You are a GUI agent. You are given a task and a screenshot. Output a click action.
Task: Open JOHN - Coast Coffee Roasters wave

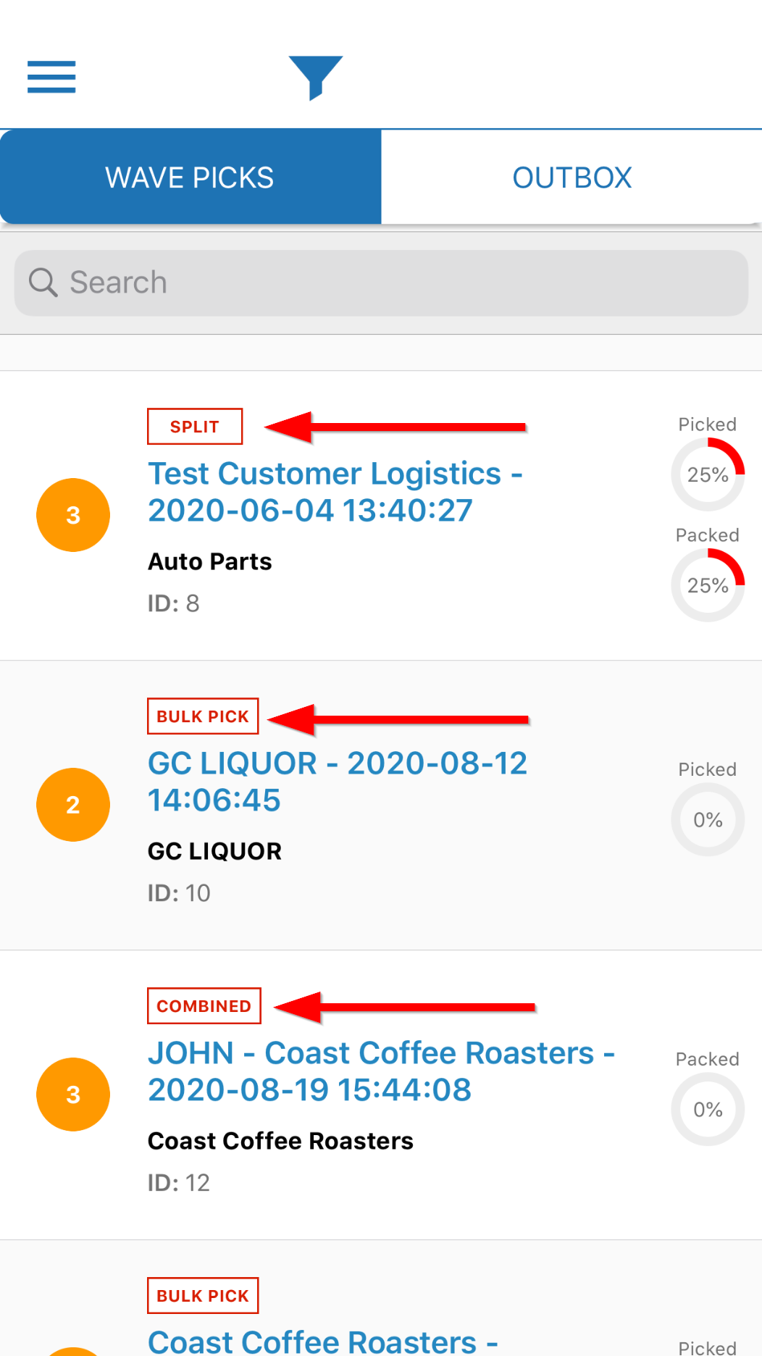381,1071
